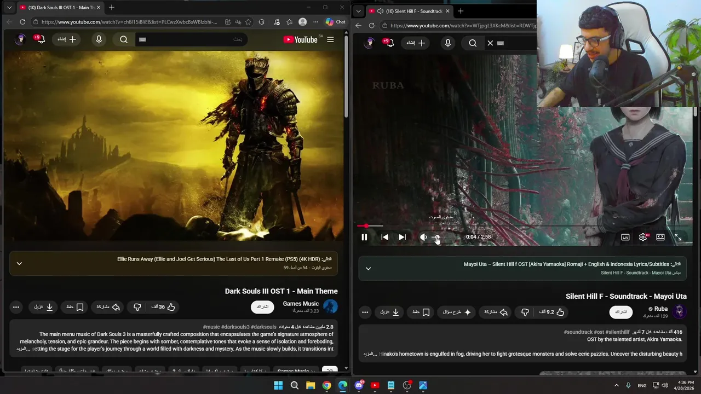The height and width of the screenshot is (394, 701).
Task: Pause the Silent Hill F video
Action: 364,237
